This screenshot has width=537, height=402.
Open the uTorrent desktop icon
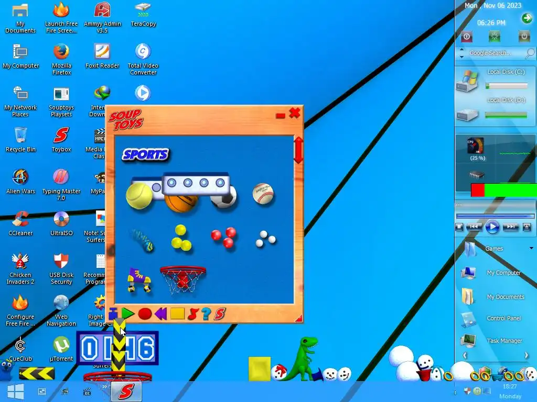pyautogui.click(x=61, y=349)
